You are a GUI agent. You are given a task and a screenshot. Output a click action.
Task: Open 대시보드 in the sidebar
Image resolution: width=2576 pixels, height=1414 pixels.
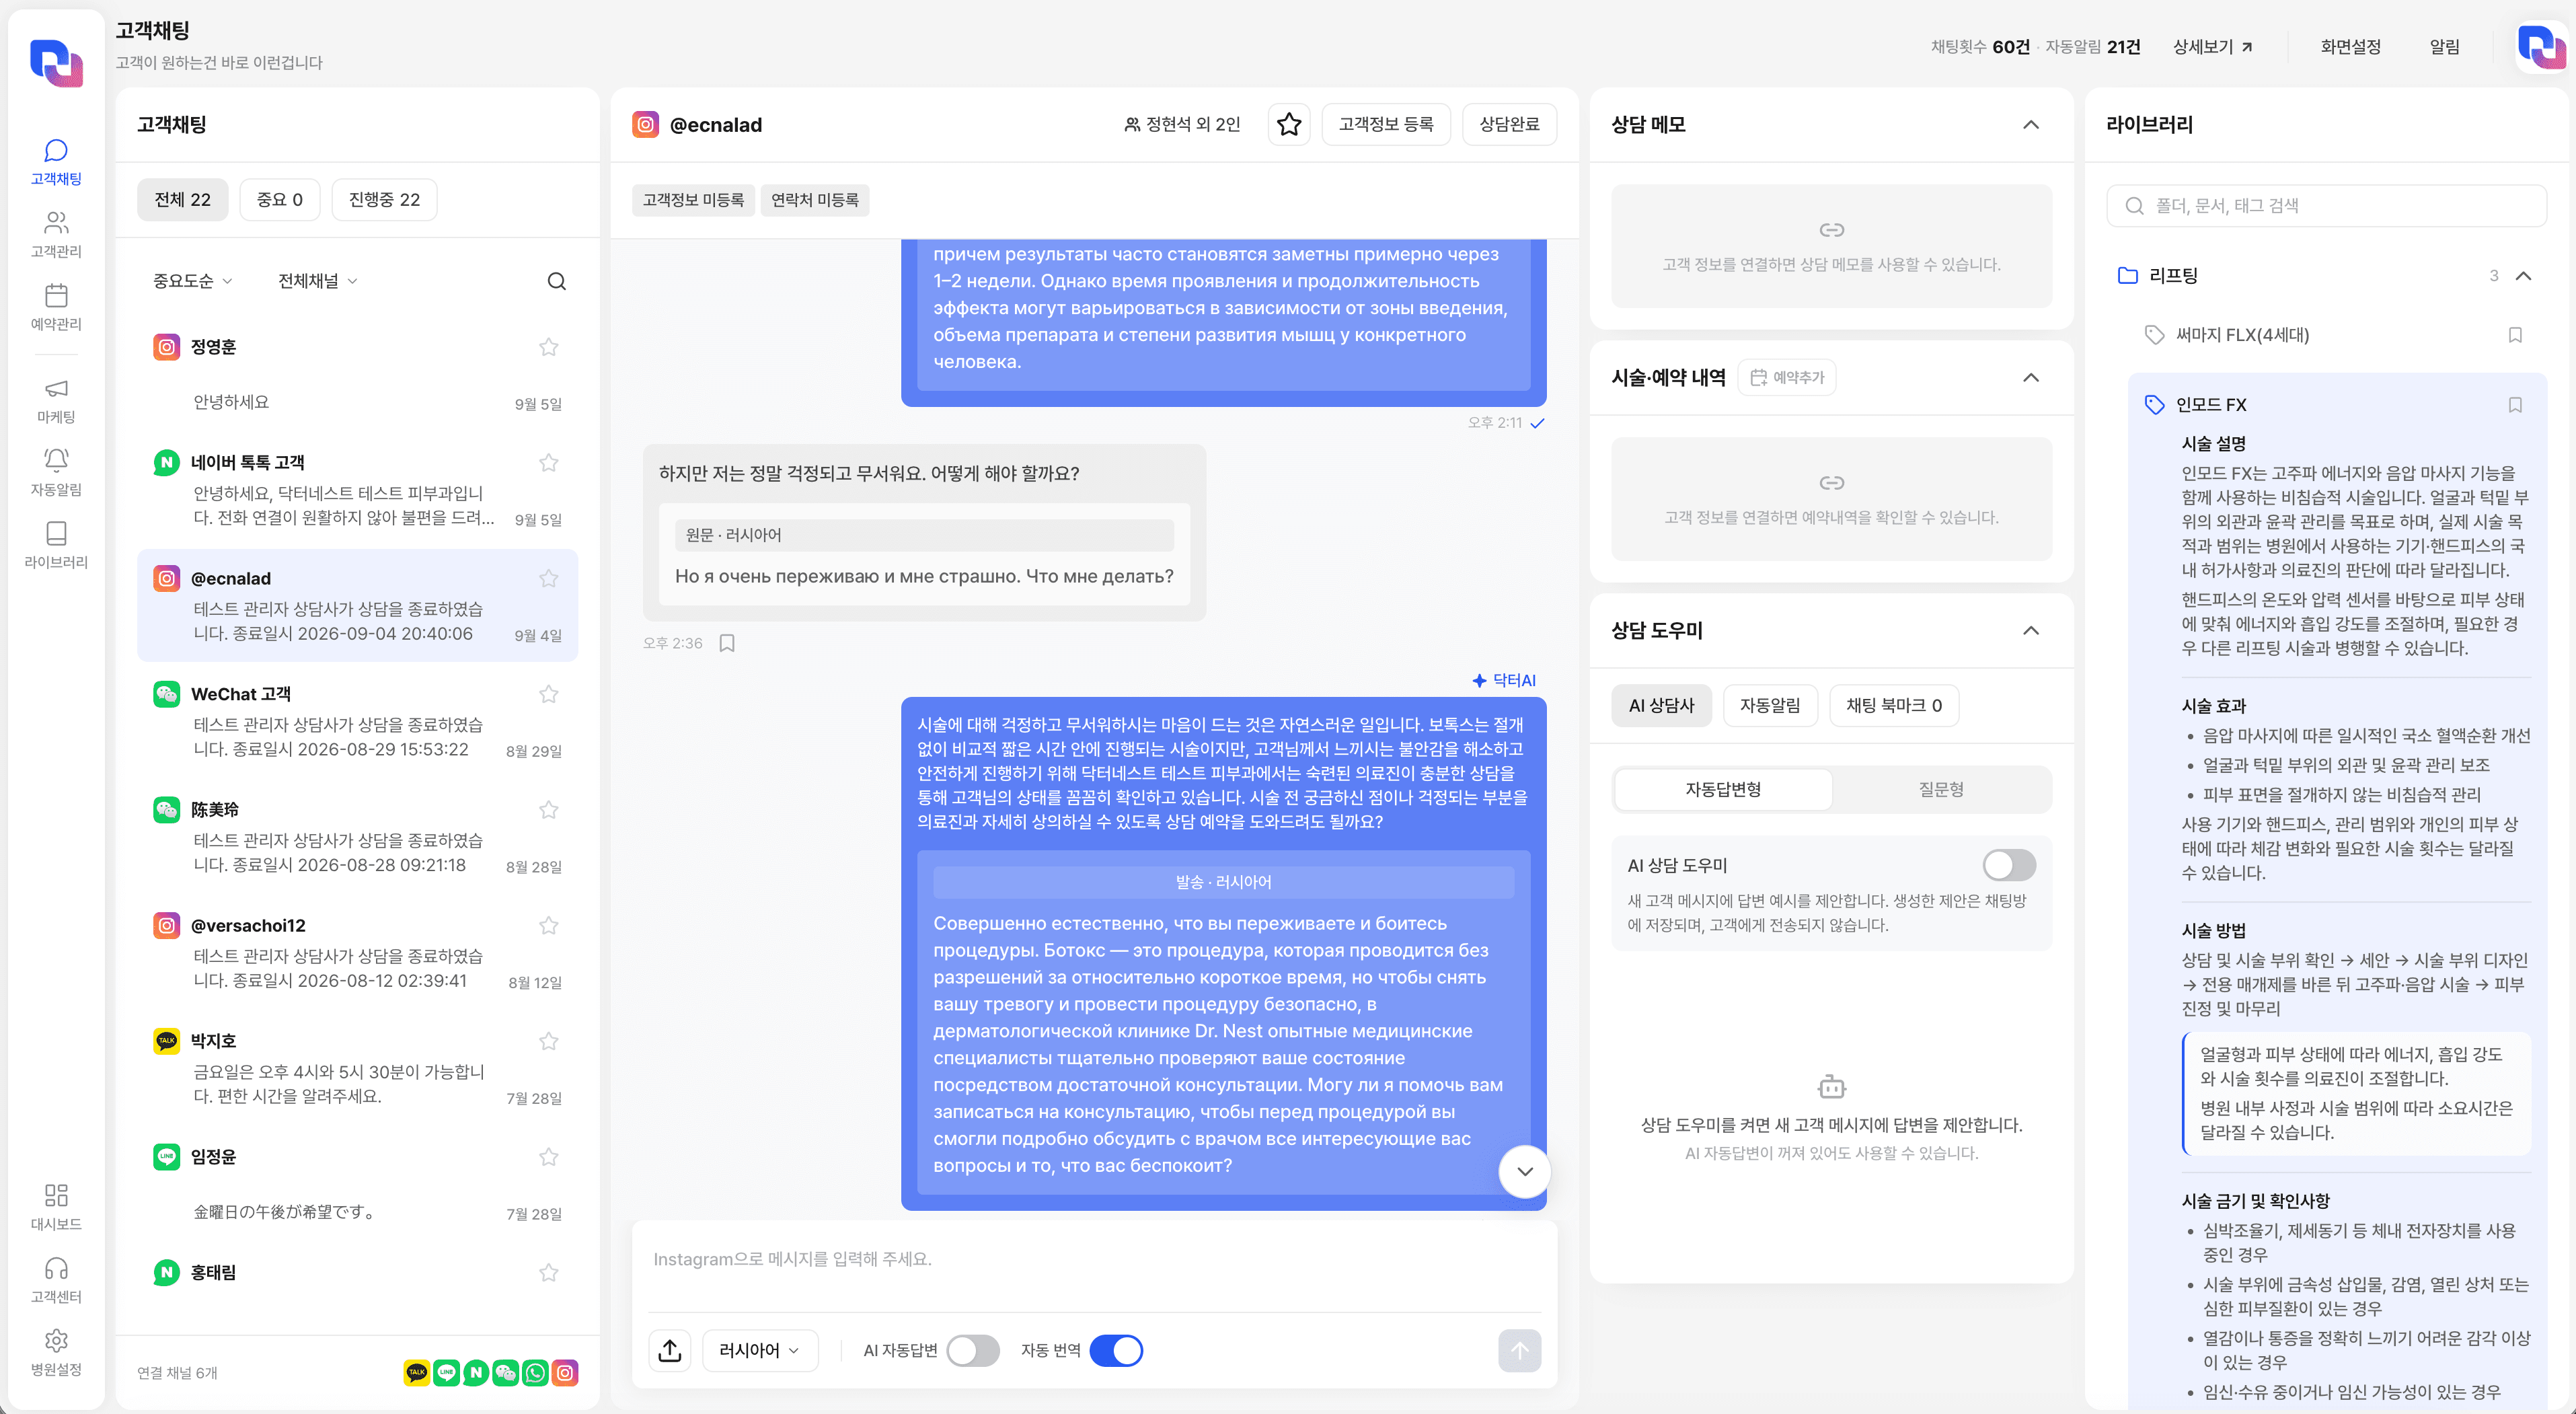tap(56, 1207)
